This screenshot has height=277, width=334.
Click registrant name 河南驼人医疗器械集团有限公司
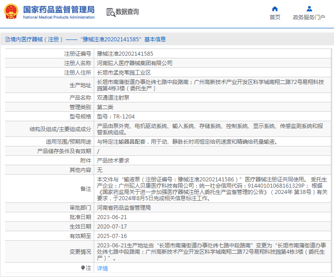pos(134,63)
